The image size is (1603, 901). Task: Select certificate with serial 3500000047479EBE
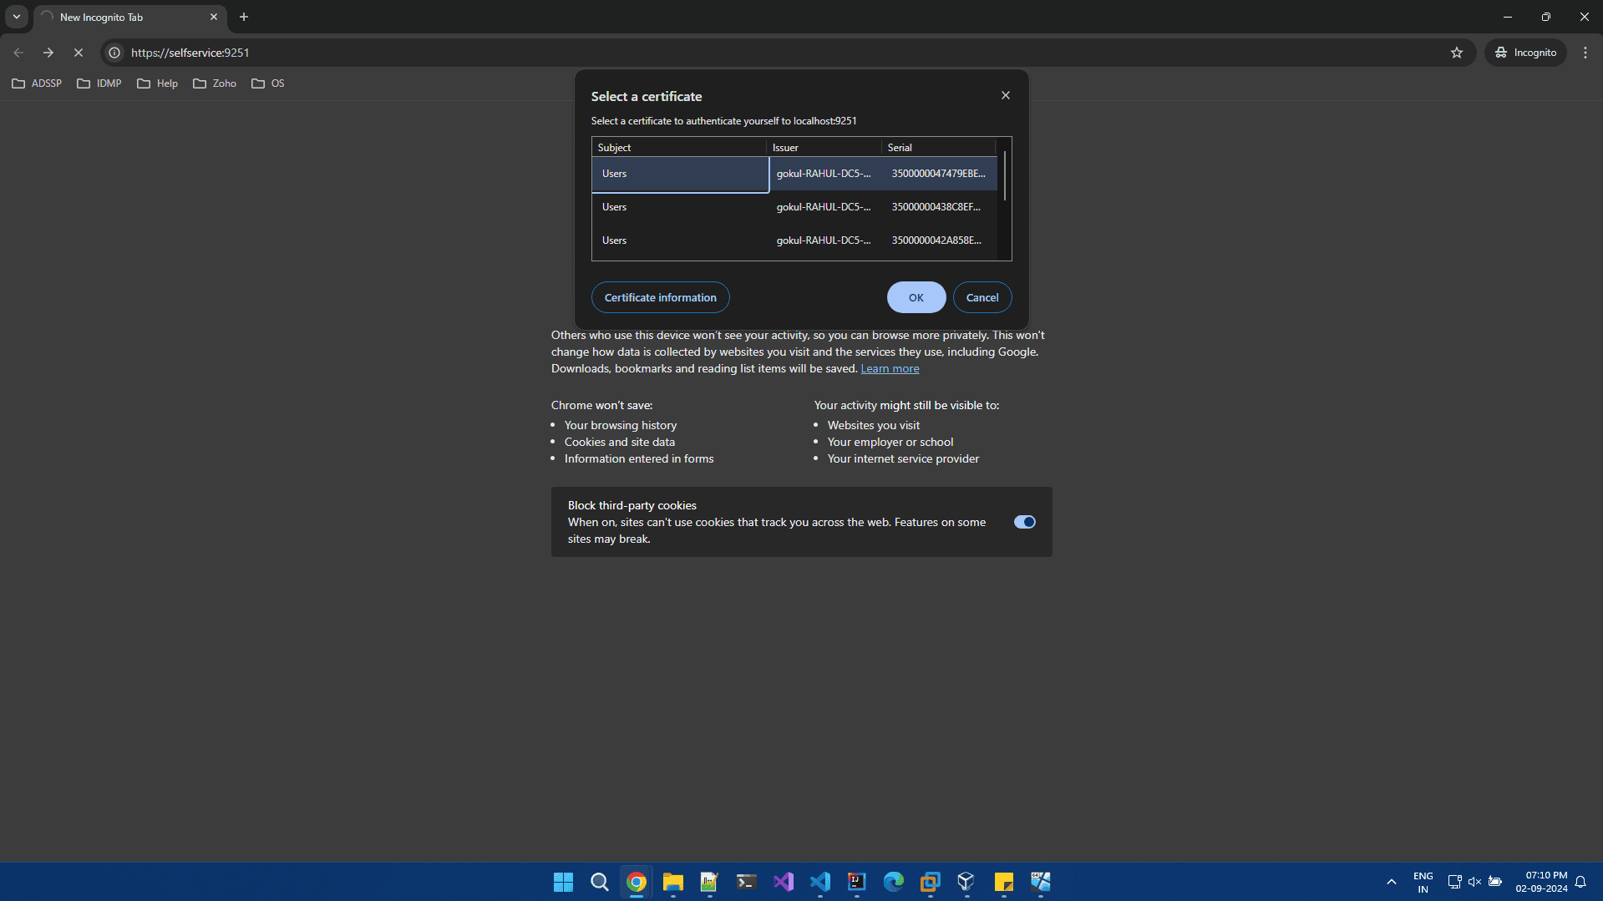[x=794, y=174]
